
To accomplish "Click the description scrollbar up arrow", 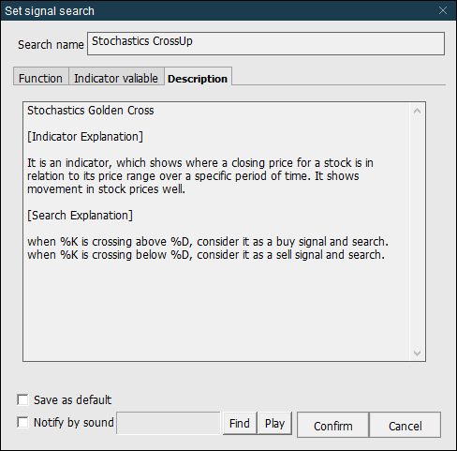I will 417,111.
